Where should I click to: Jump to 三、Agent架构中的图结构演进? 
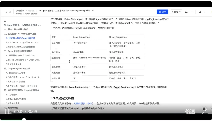pyautogui.click(x=18, y=51)
